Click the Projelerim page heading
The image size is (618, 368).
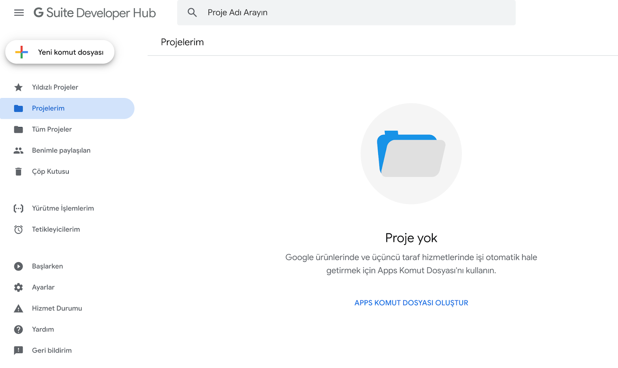(182, 42)
